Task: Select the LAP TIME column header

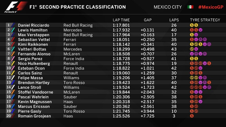Action: 121,20
